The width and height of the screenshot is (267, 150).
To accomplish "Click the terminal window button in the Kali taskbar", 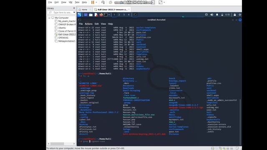I will [135, 15].
